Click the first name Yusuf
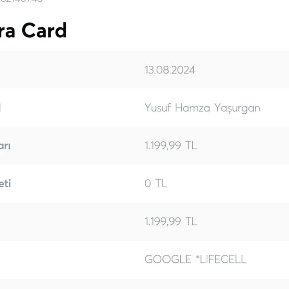The image size is (289, 289). [x=158, y=108]
